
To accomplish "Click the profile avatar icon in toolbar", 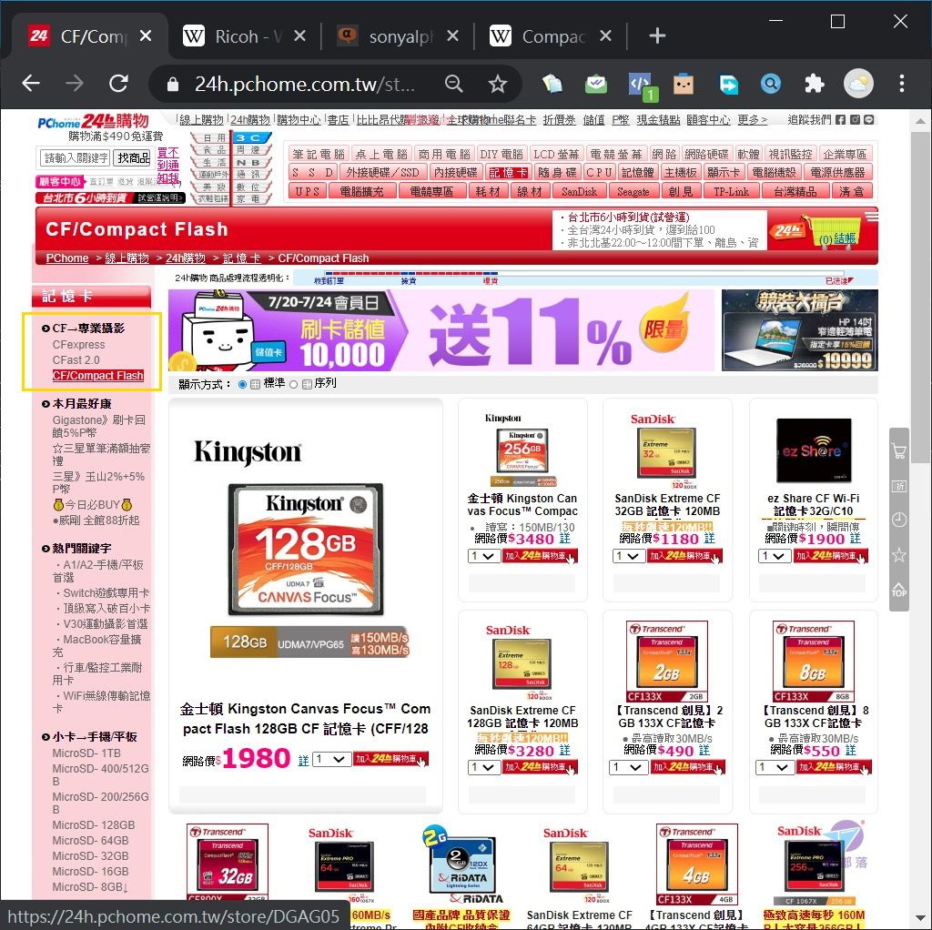I will click(858, 84).
